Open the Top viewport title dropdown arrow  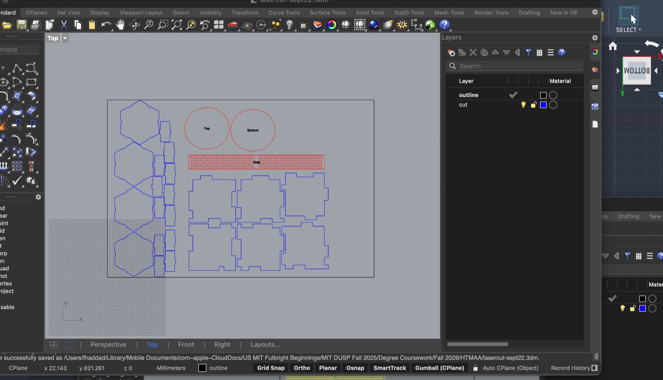pos(65,38)
